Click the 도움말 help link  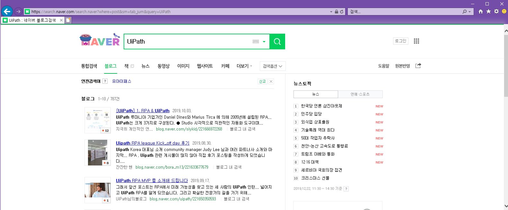pos(383,66)
